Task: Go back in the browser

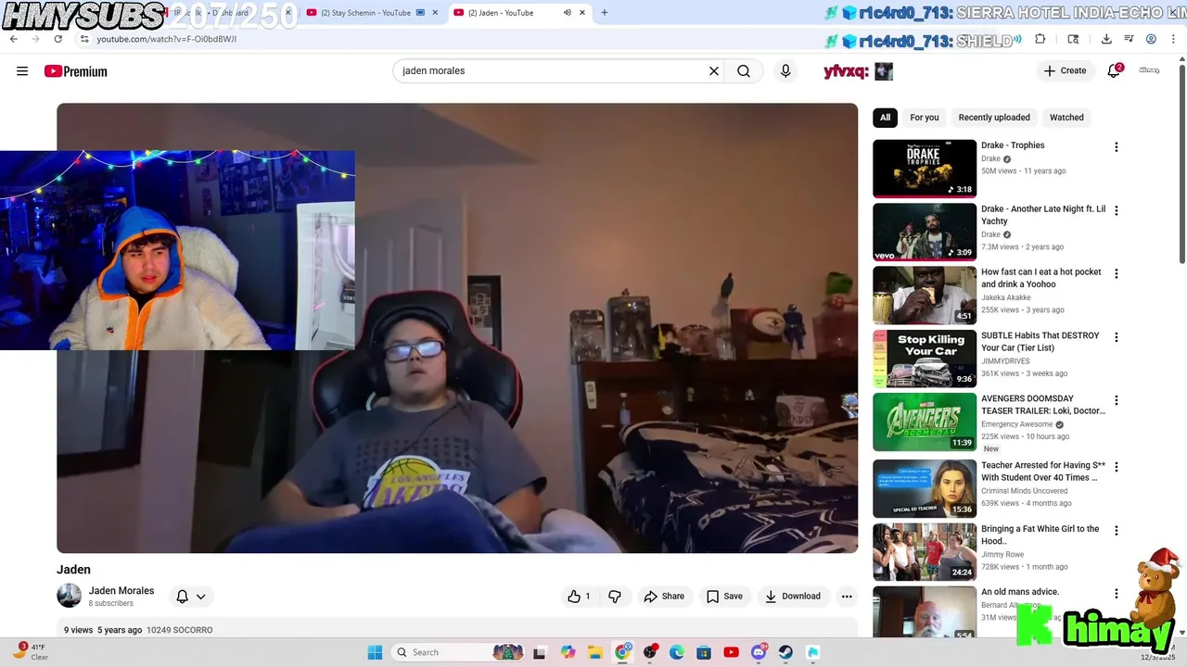Action: coord(13,39)
